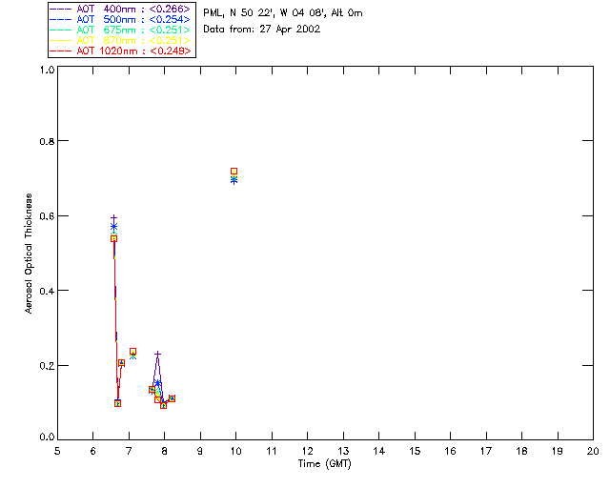This screenshot has height=488, width=610.
Task: Select the AOT 500nm blue legend entry
Action: 120,19
